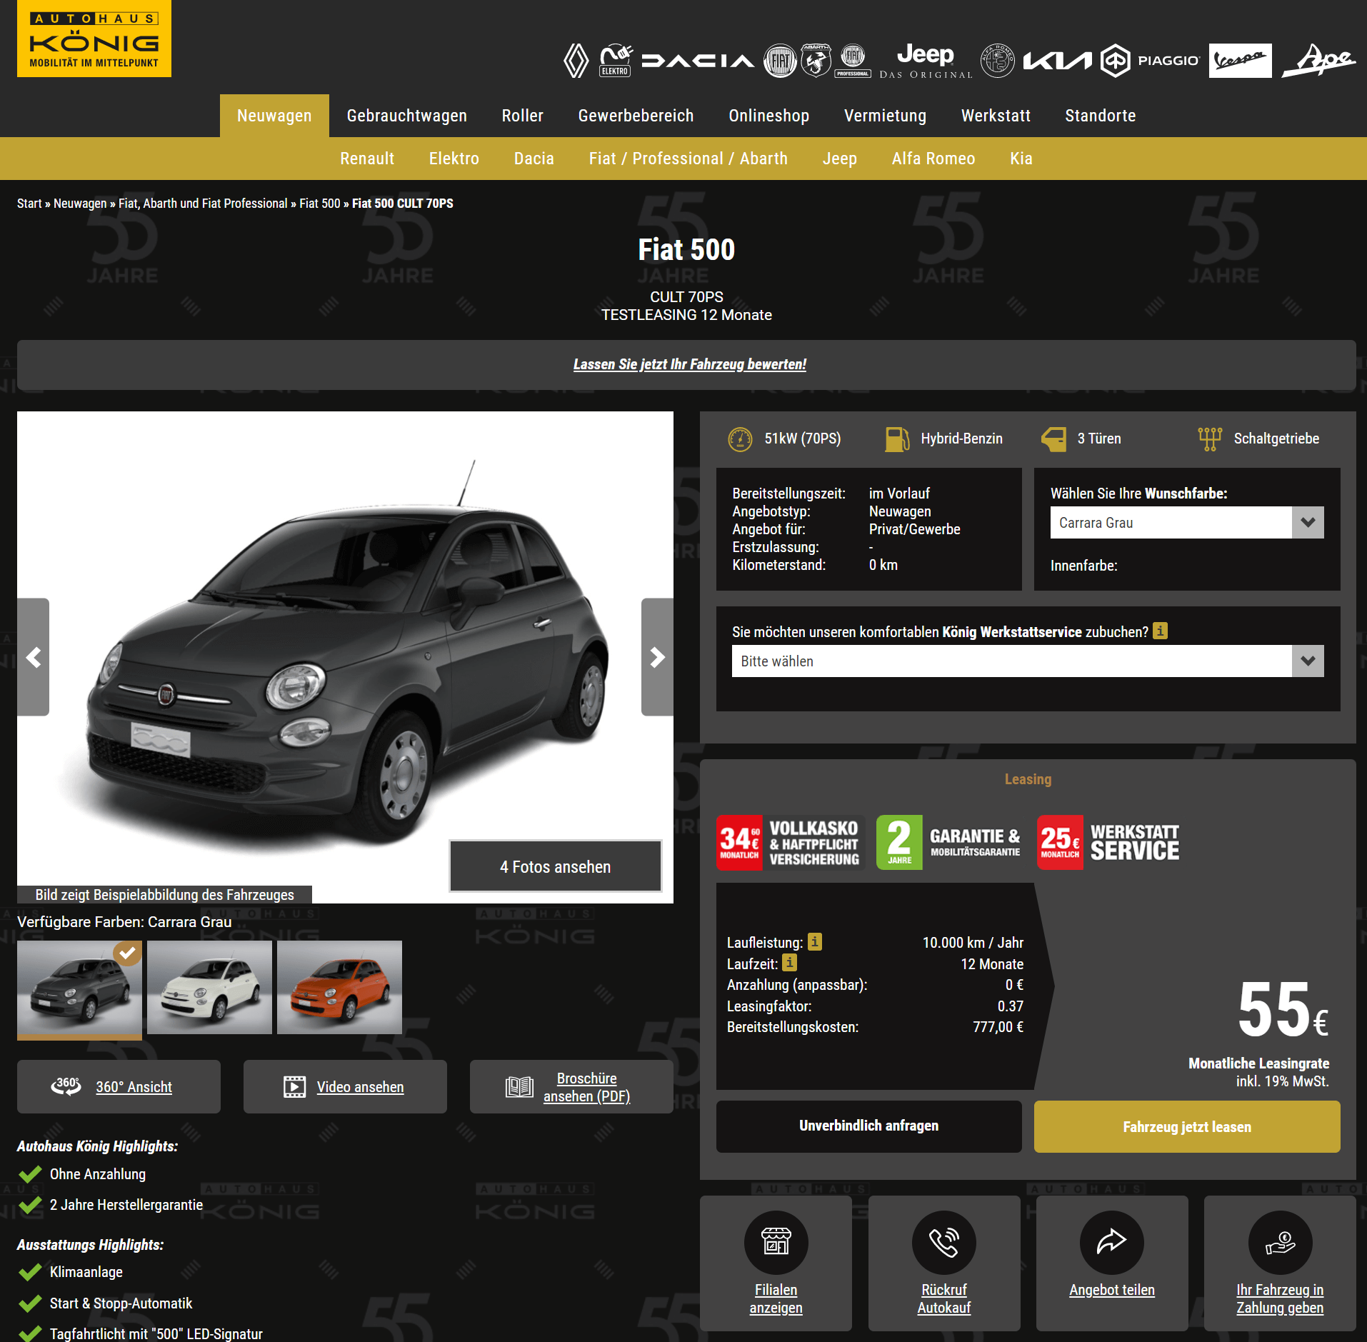
Task: Click info icon next to Werkstattservice question
Action: pyautogui.click(x=1160, y=631)
